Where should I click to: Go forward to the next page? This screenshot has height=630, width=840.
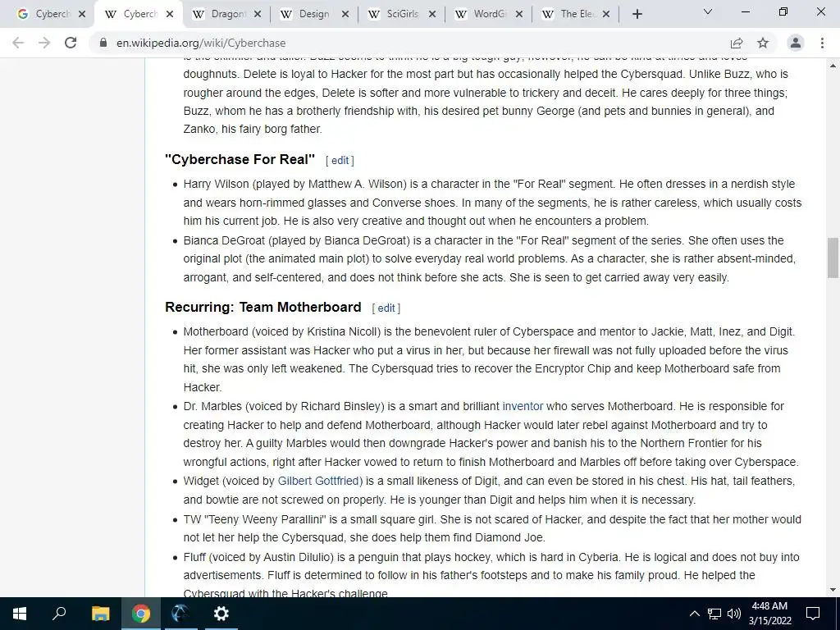click(44, 43)
